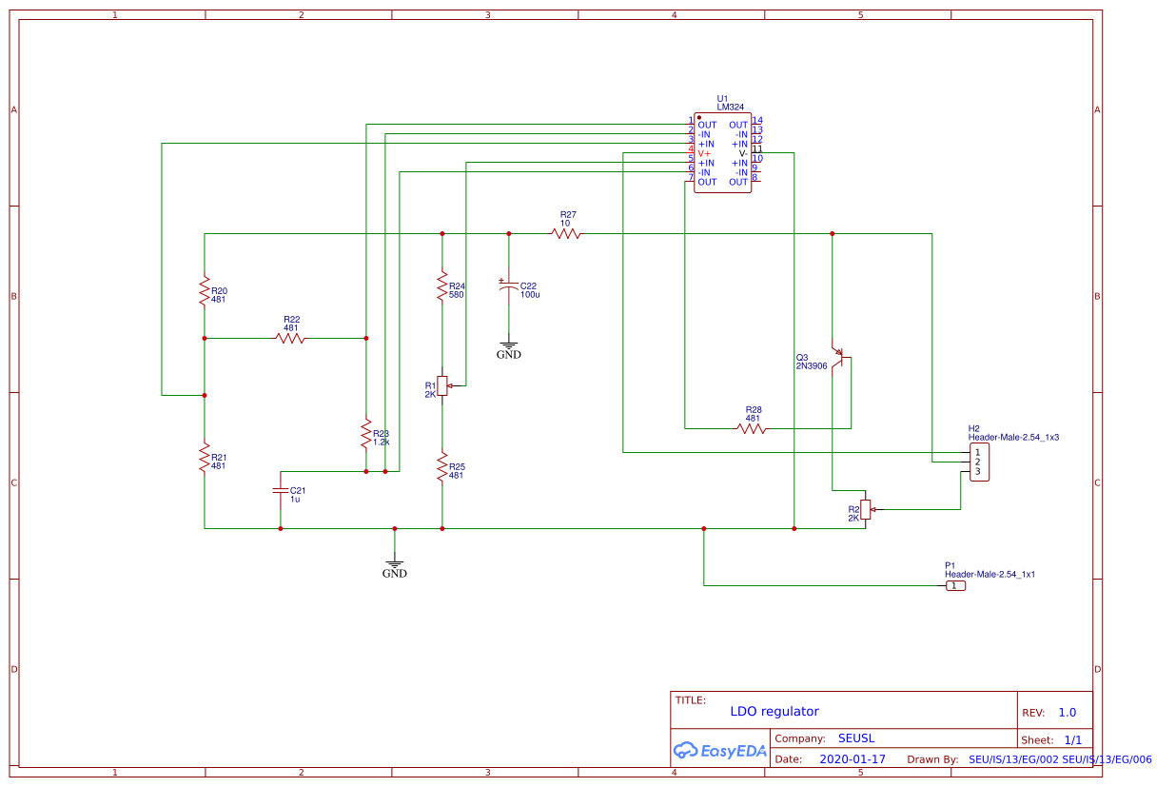Screen dimensions: 1176x787
Task: Select the resistor R27 symbol
Action: [x=567, y=231]
